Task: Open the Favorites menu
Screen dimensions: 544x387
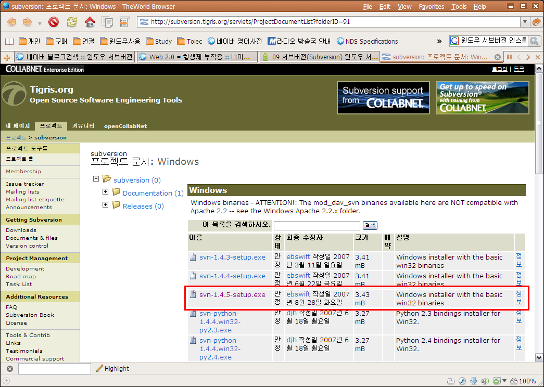Action: coord(431,7)
